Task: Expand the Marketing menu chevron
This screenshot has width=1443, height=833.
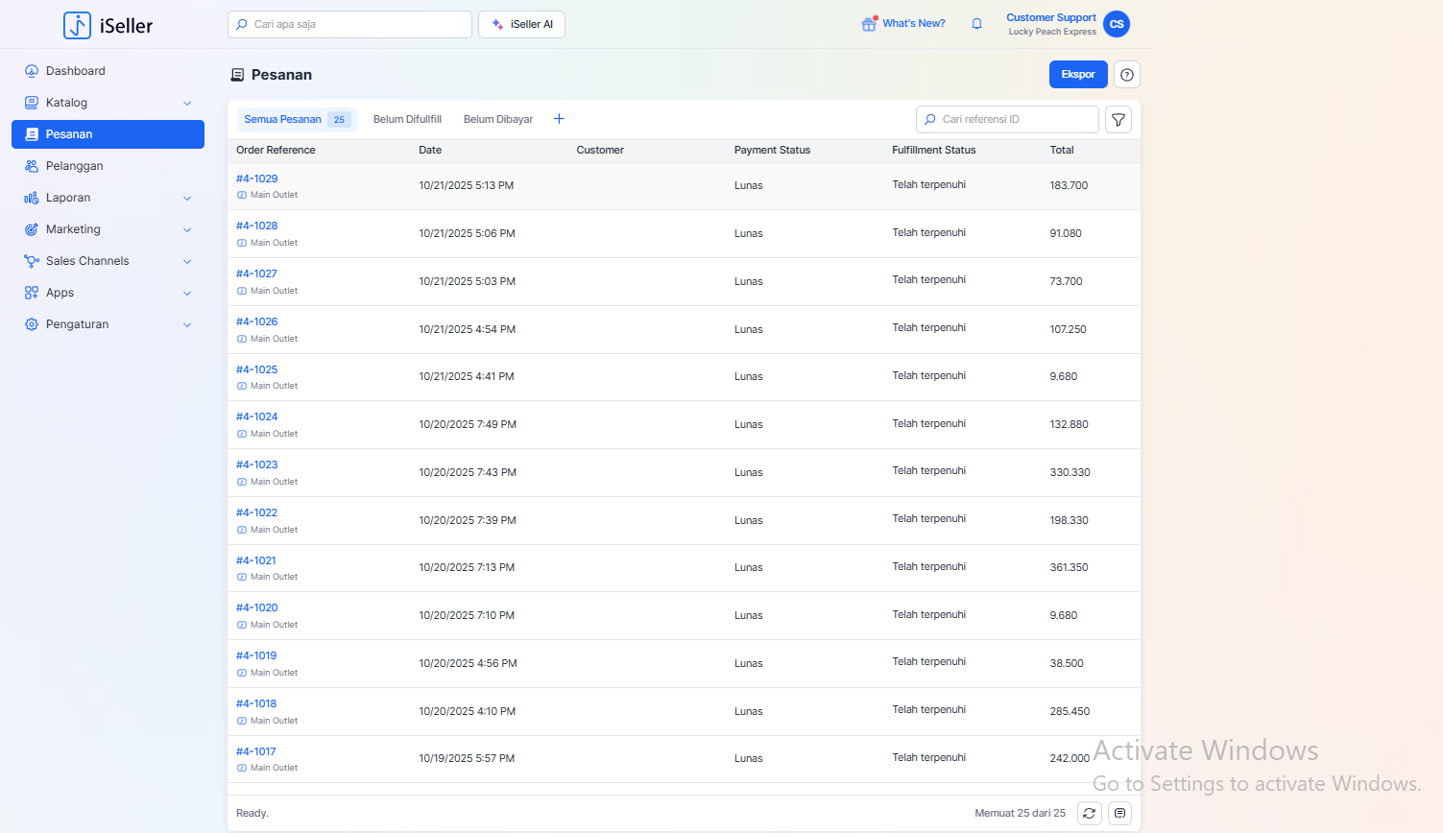Action: coord(187,229)
